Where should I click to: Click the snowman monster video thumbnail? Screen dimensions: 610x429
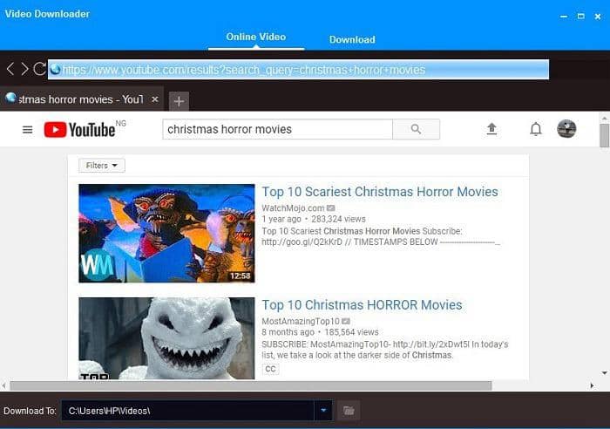tap(166, 338)
